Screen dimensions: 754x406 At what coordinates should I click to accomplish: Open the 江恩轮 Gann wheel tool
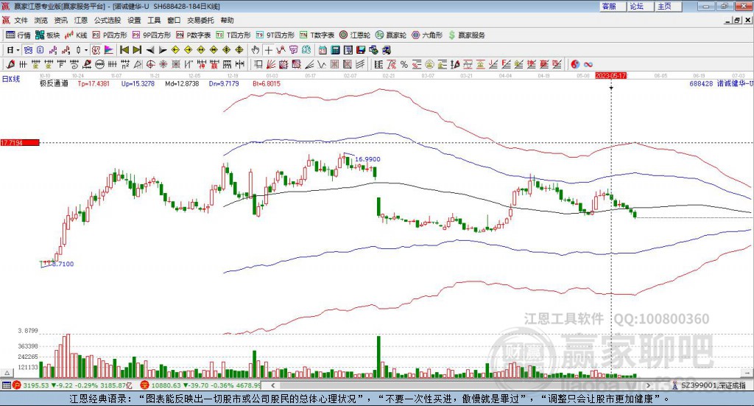pos(355,35)
